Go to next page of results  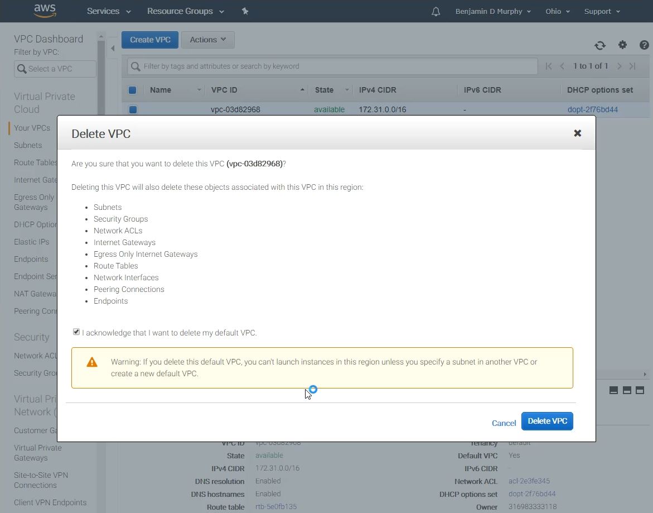tap(620, 66)
